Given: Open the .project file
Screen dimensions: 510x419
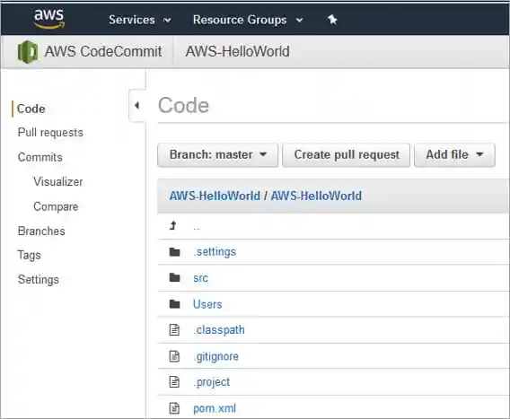Looking at the screenshot, I should coord(211,382).
